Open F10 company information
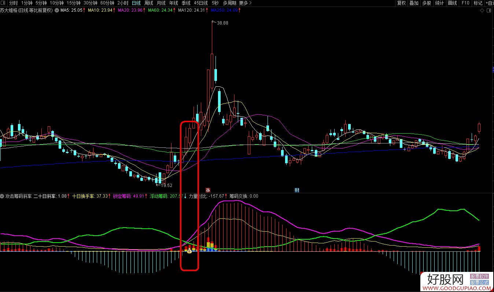494x292 pixels. [x=465, y=3]
